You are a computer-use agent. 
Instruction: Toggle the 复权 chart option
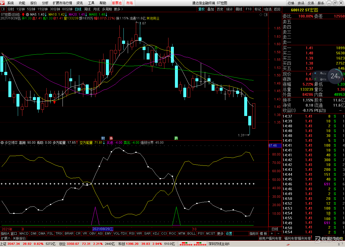click(202, 9)
